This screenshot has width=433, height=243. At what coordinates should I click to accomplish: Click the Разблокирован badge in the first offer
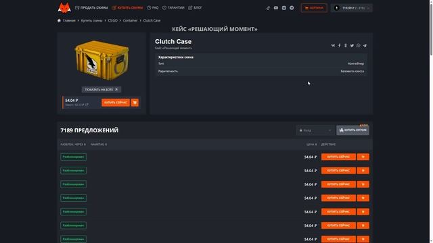pos(74,157)
